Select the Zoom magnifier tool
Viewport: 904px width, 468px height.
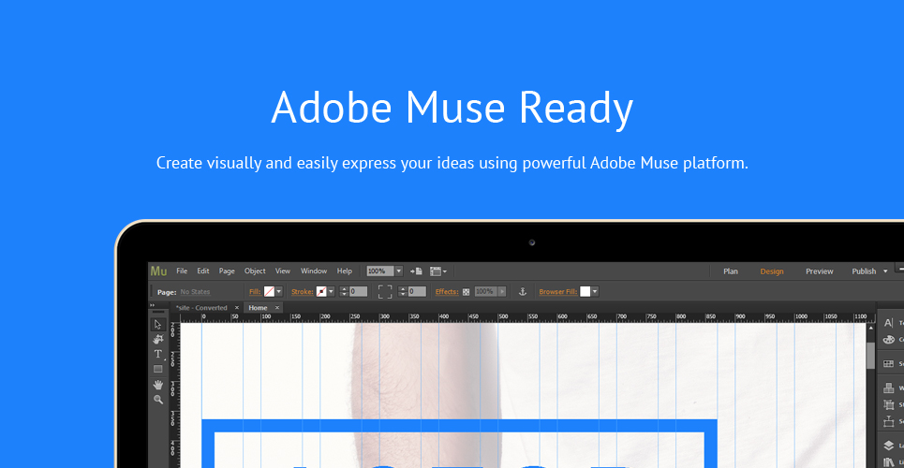158,400
